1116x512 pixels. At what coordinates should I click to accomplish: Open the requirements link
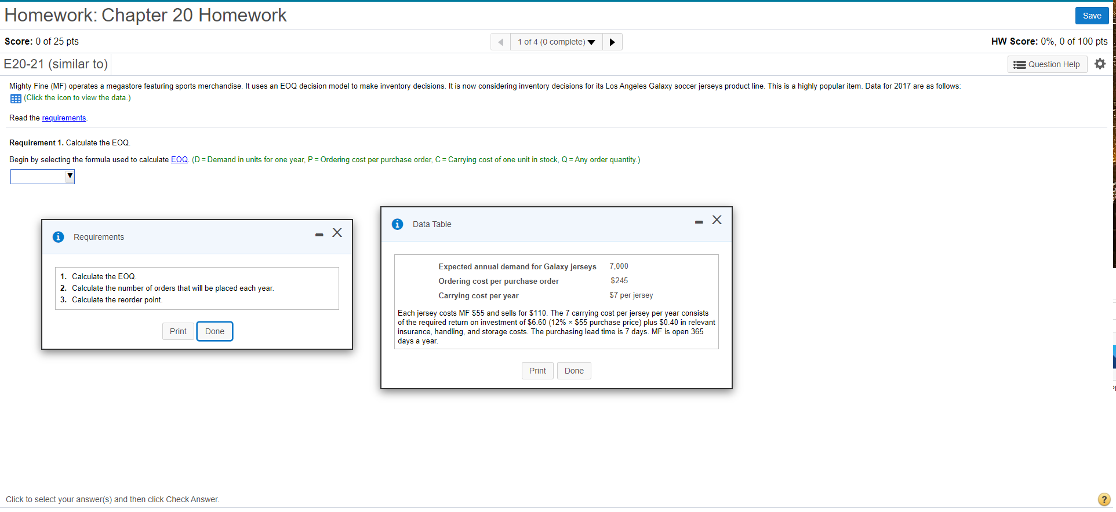click(x=64, y=118)
